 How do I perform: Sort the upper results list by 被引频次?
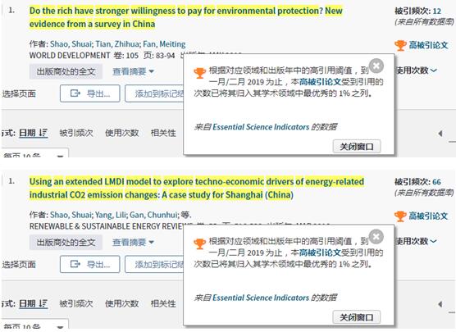(76, 133)
